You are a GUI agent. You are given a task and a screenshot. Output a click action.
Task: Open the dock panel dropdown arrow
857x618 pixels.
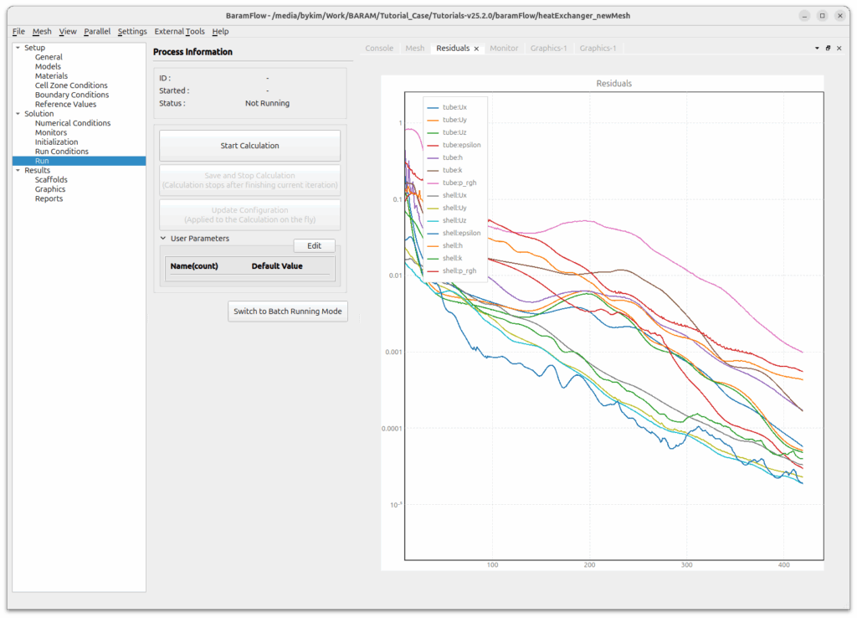pyautogui.click(x=817, y=48)
